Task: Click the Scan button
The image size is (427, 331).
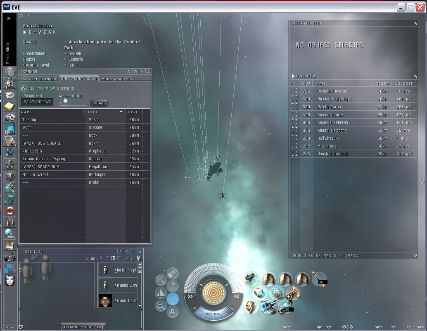Action: [x=99, y=103]
